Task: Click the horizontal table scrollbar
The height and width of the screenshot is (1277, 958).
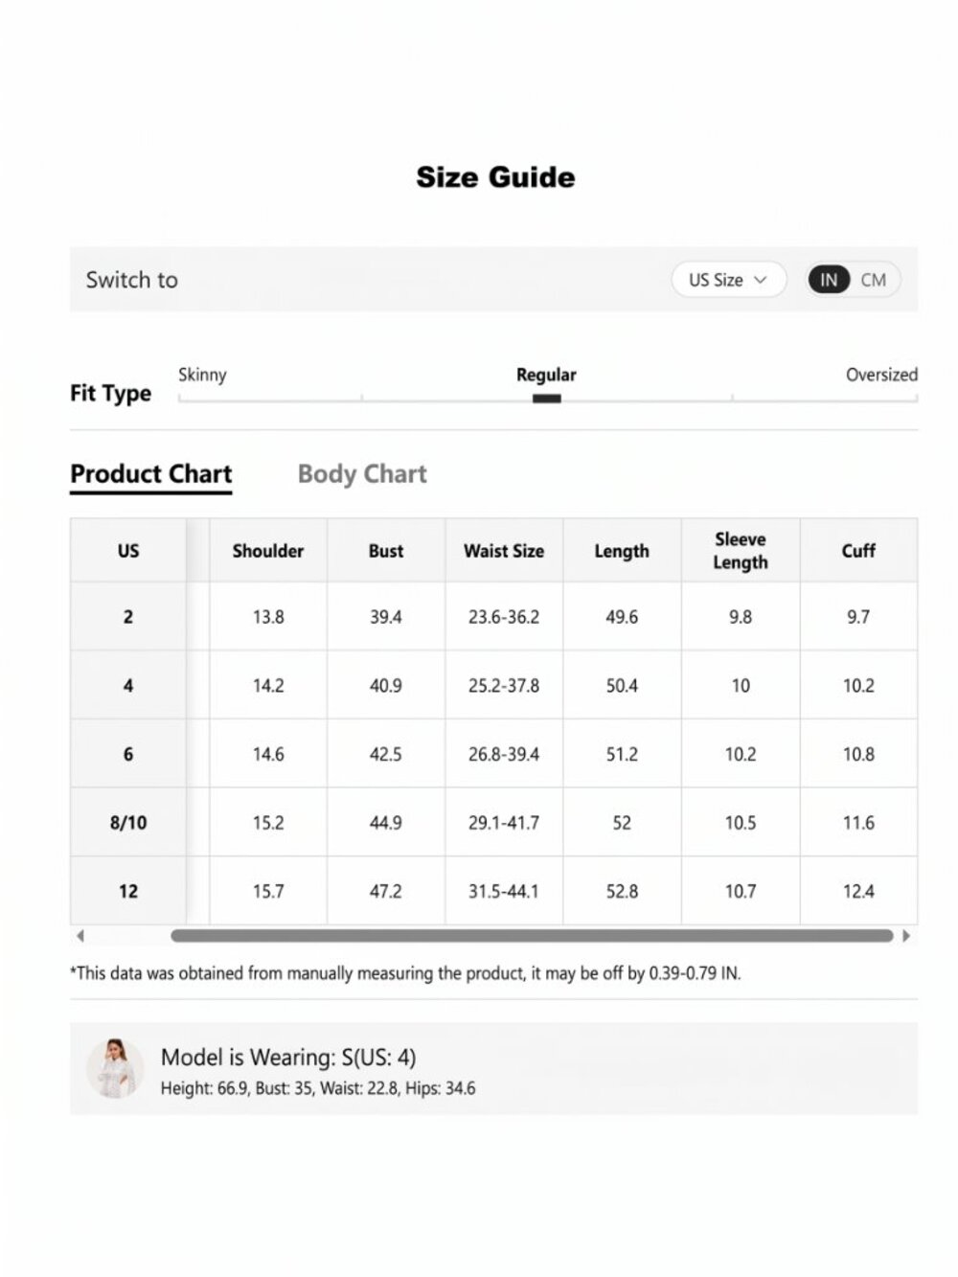Action: (x=532, y=936)
